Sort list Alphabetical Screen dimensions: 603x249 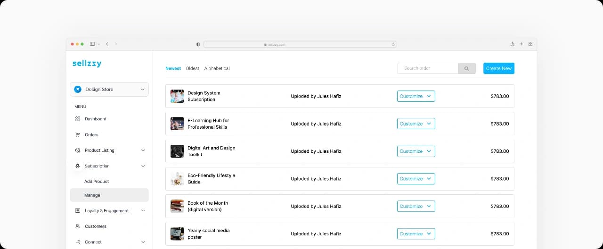pos(217,68)
